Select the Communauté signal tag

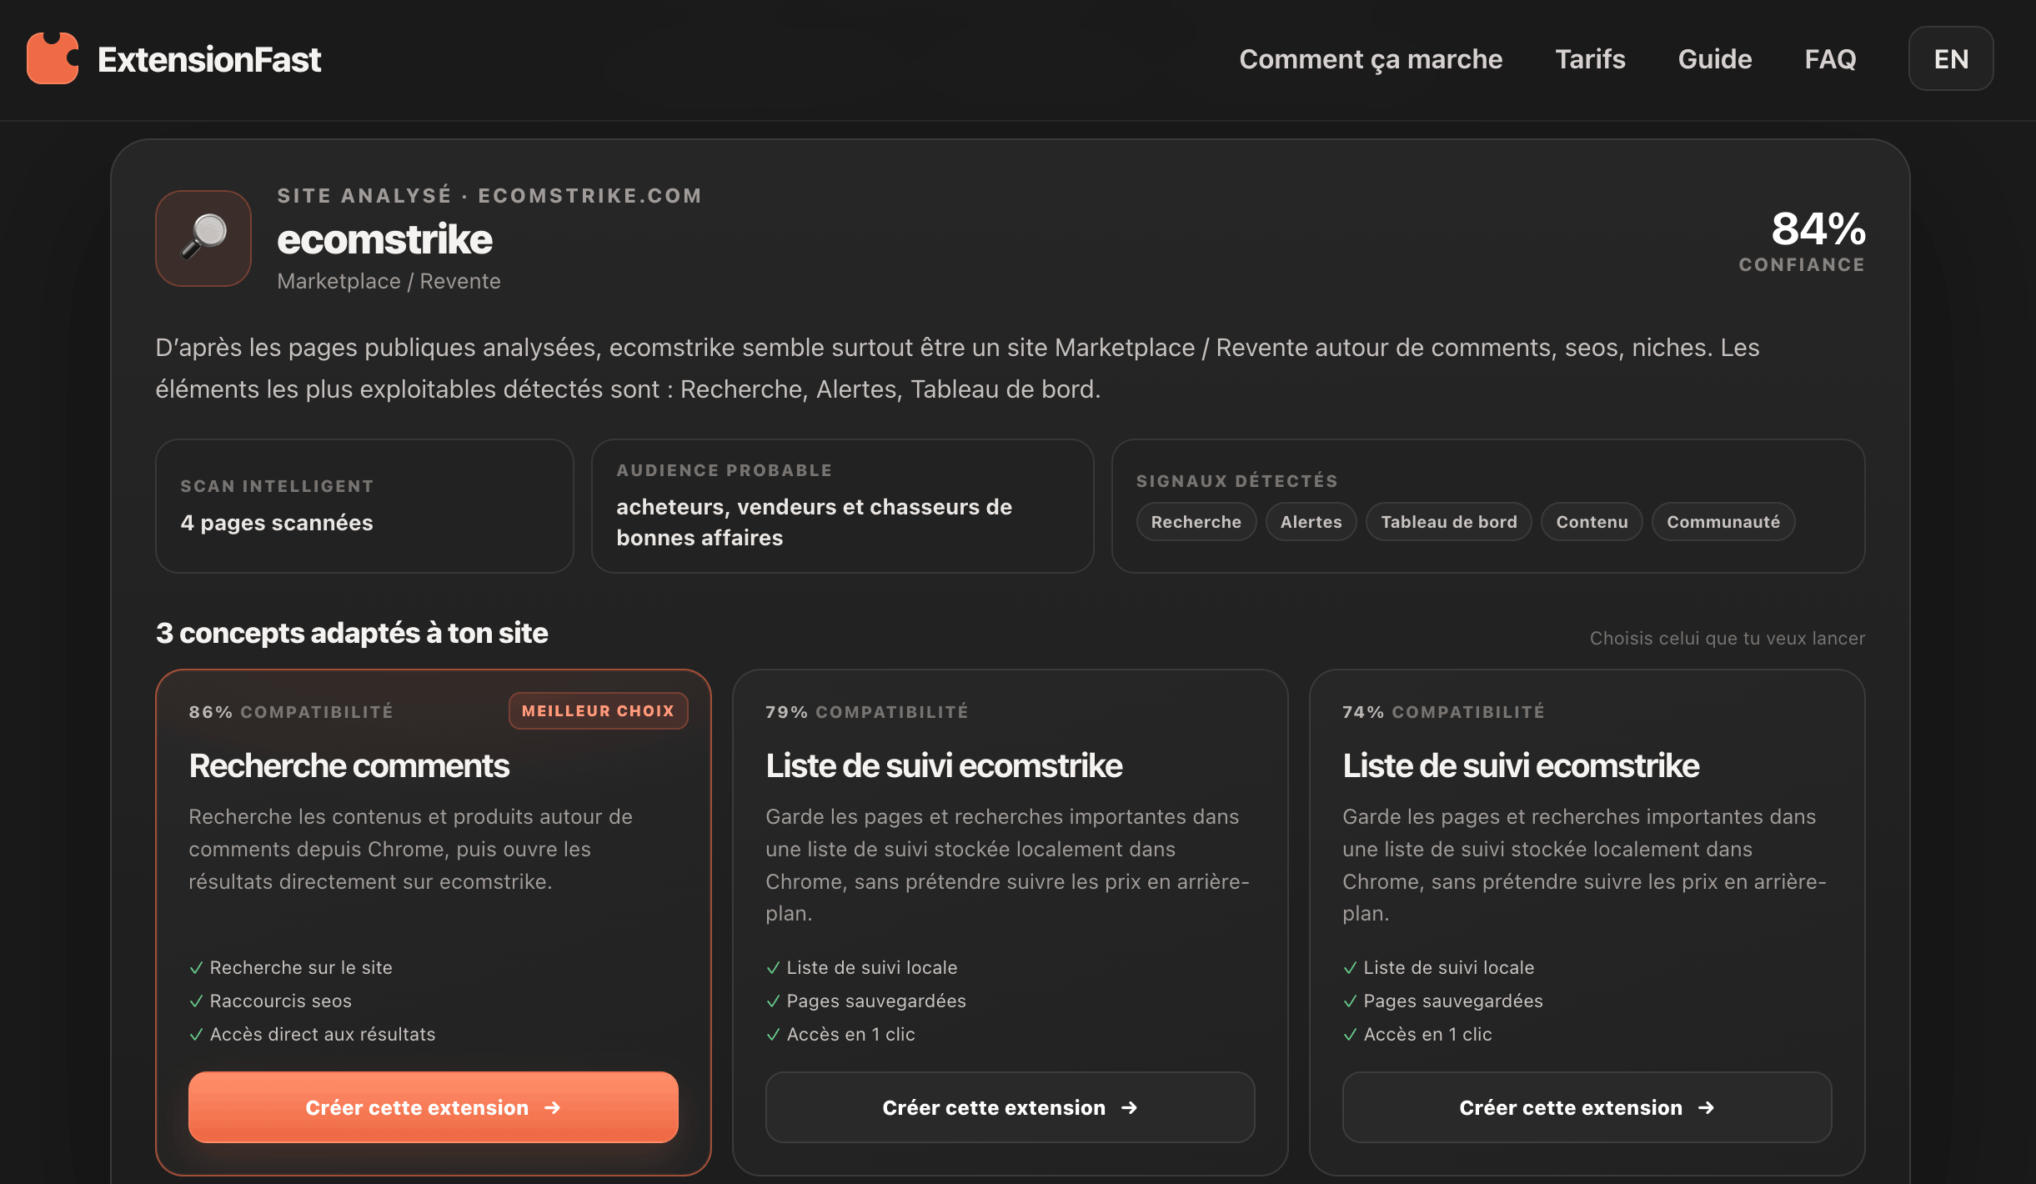[x=1723, y=522]
